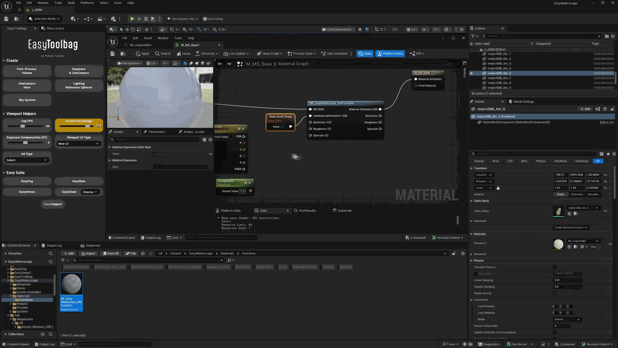Open the Viewport UI Type dropdown

click(x=79, y=143)
